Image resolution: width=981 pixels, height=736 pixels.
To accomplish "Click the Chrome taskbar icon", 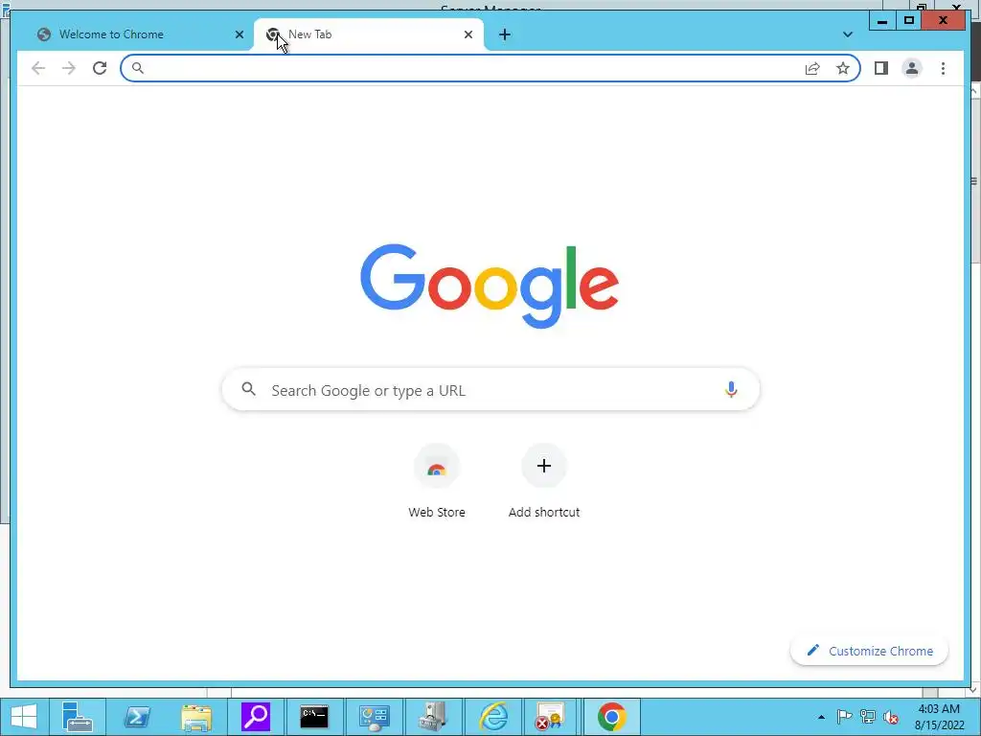I will tap(612, 717).
